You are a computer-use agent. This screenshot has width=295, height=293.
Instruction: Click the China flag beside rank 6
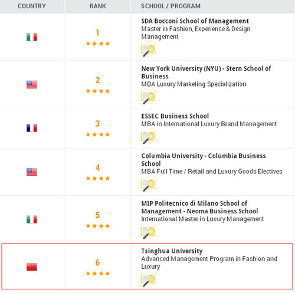click(x=32, y=266)
